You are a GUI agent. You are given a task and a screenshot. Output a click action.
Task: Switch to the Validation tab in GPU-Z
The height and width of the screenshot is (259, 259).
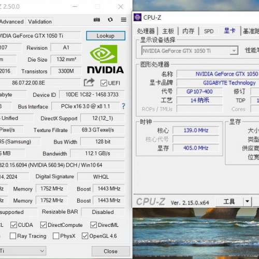[x=40, y=22]
